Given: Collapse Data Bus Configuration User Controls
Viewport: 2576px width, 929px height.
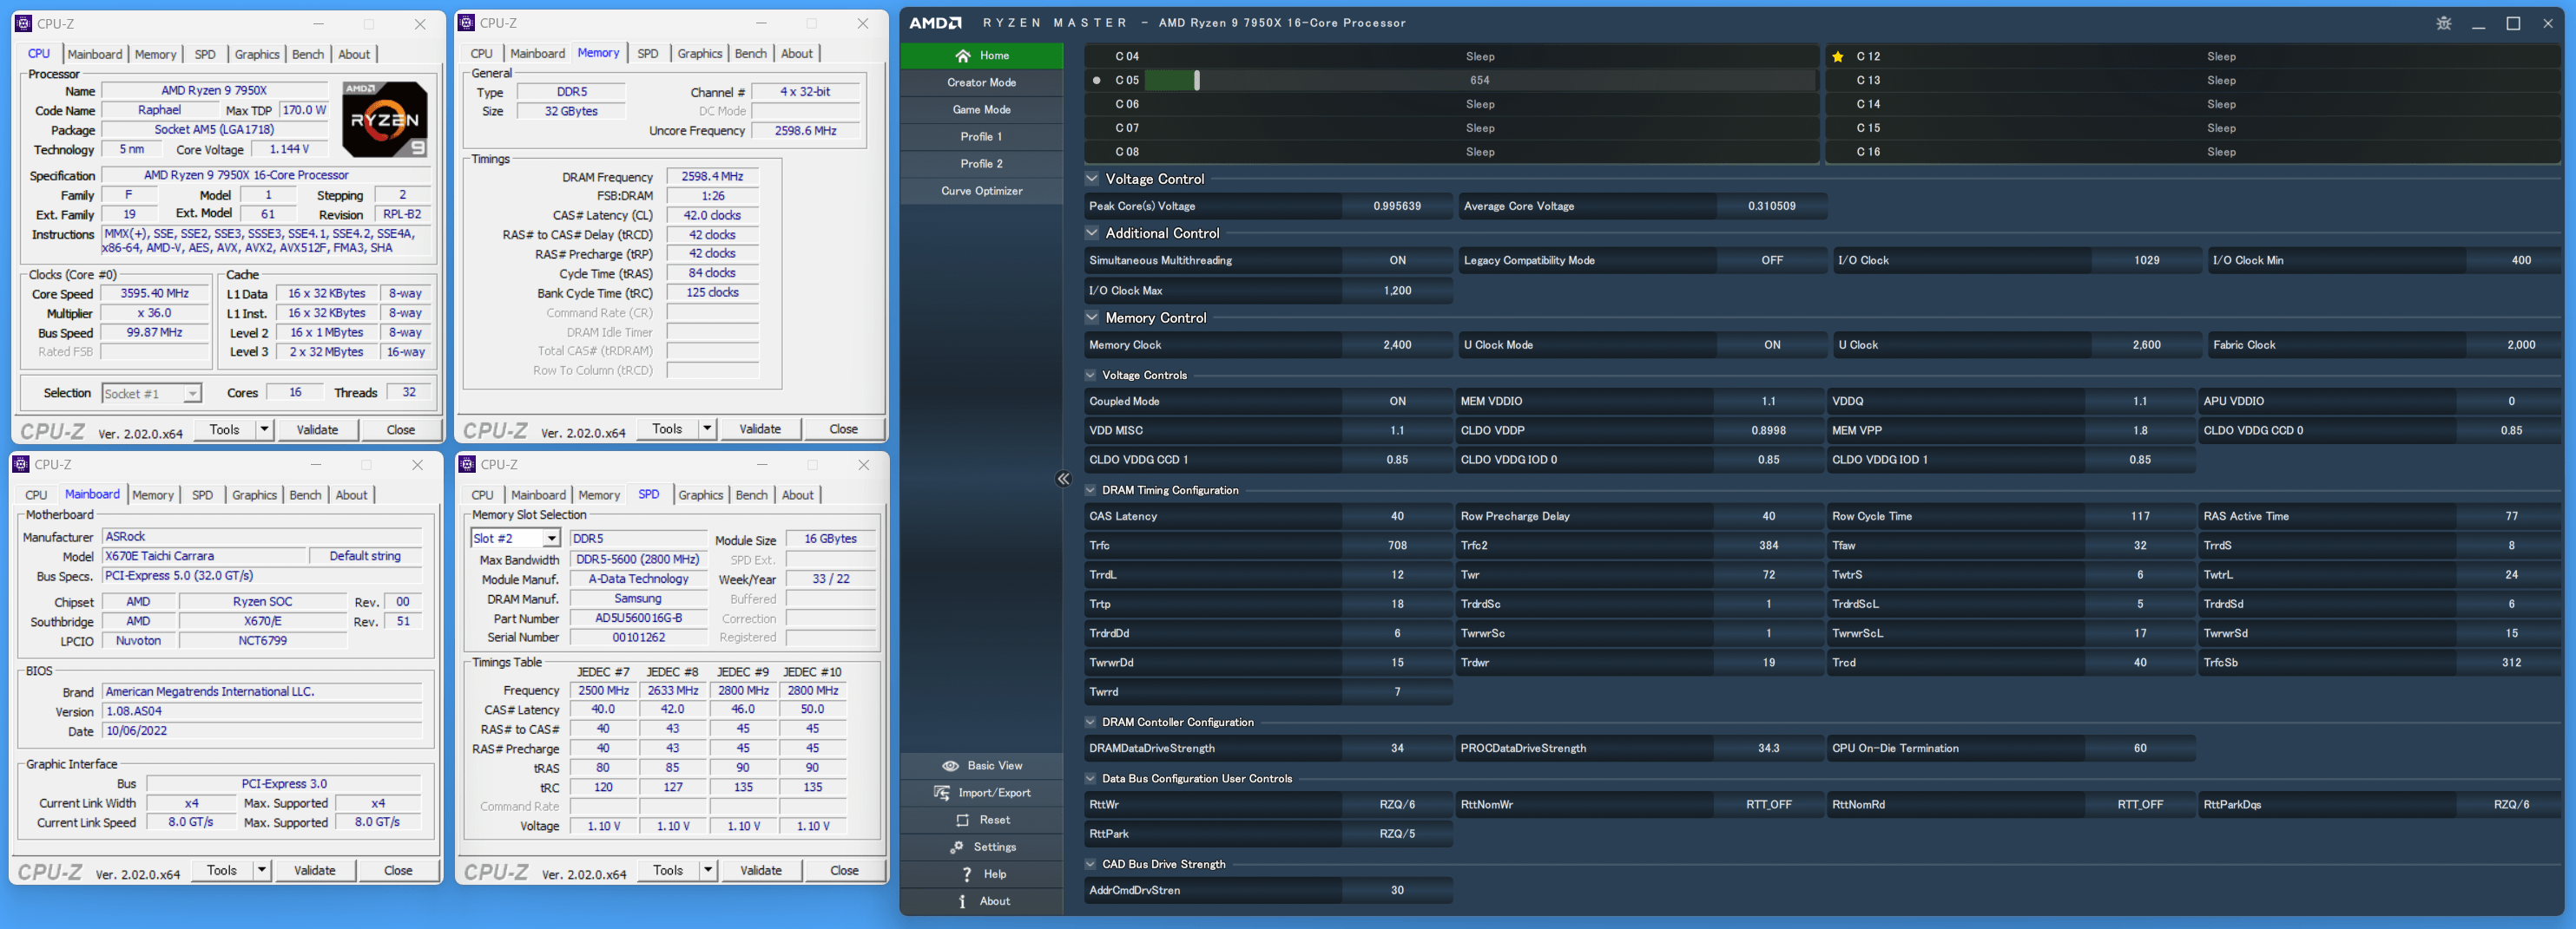Looking at the screenshot, I should pyautogui.click(x=1091, y=779).
